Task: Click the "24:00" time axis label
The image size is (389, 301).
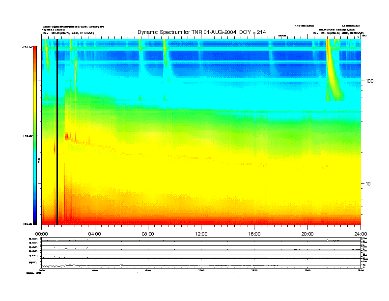Action: (x=361, y=234)
